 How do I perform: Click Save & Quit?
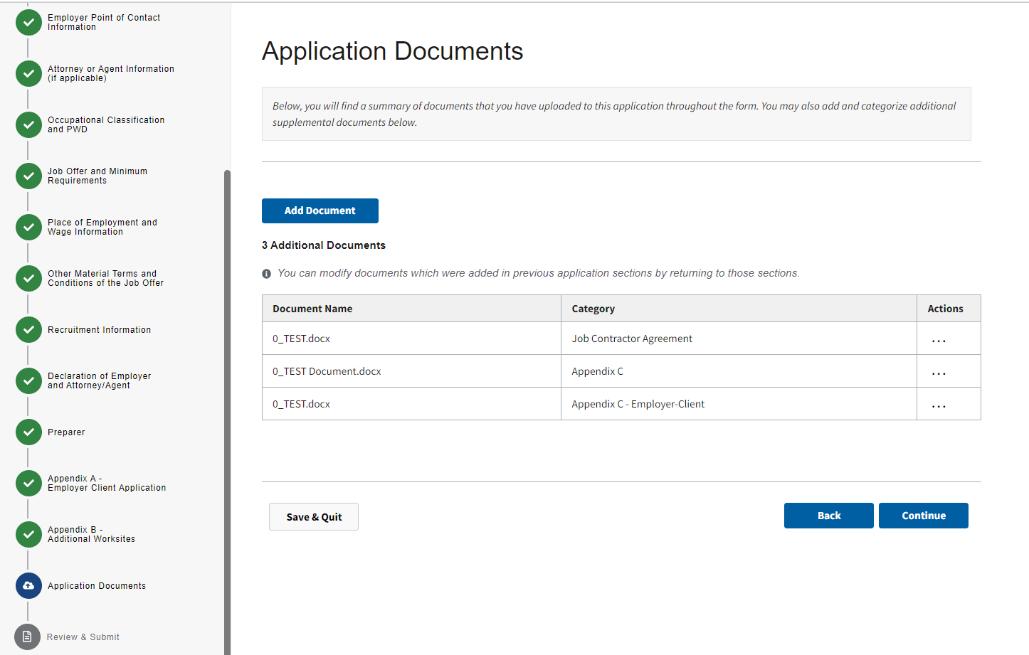tap(314, 517)
